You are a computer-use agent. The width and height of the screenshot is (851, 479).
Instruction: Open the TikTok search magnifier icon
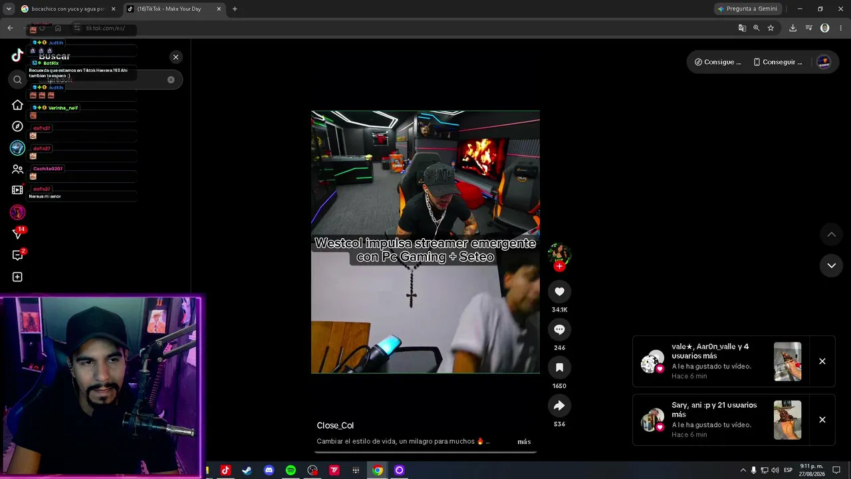17,80
